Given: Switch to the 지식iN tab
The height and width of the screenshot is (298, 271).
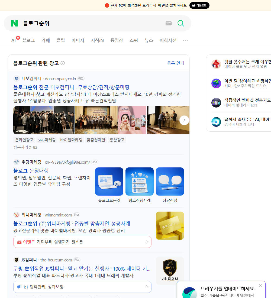Looking at the screenshot, I should 97,40.
